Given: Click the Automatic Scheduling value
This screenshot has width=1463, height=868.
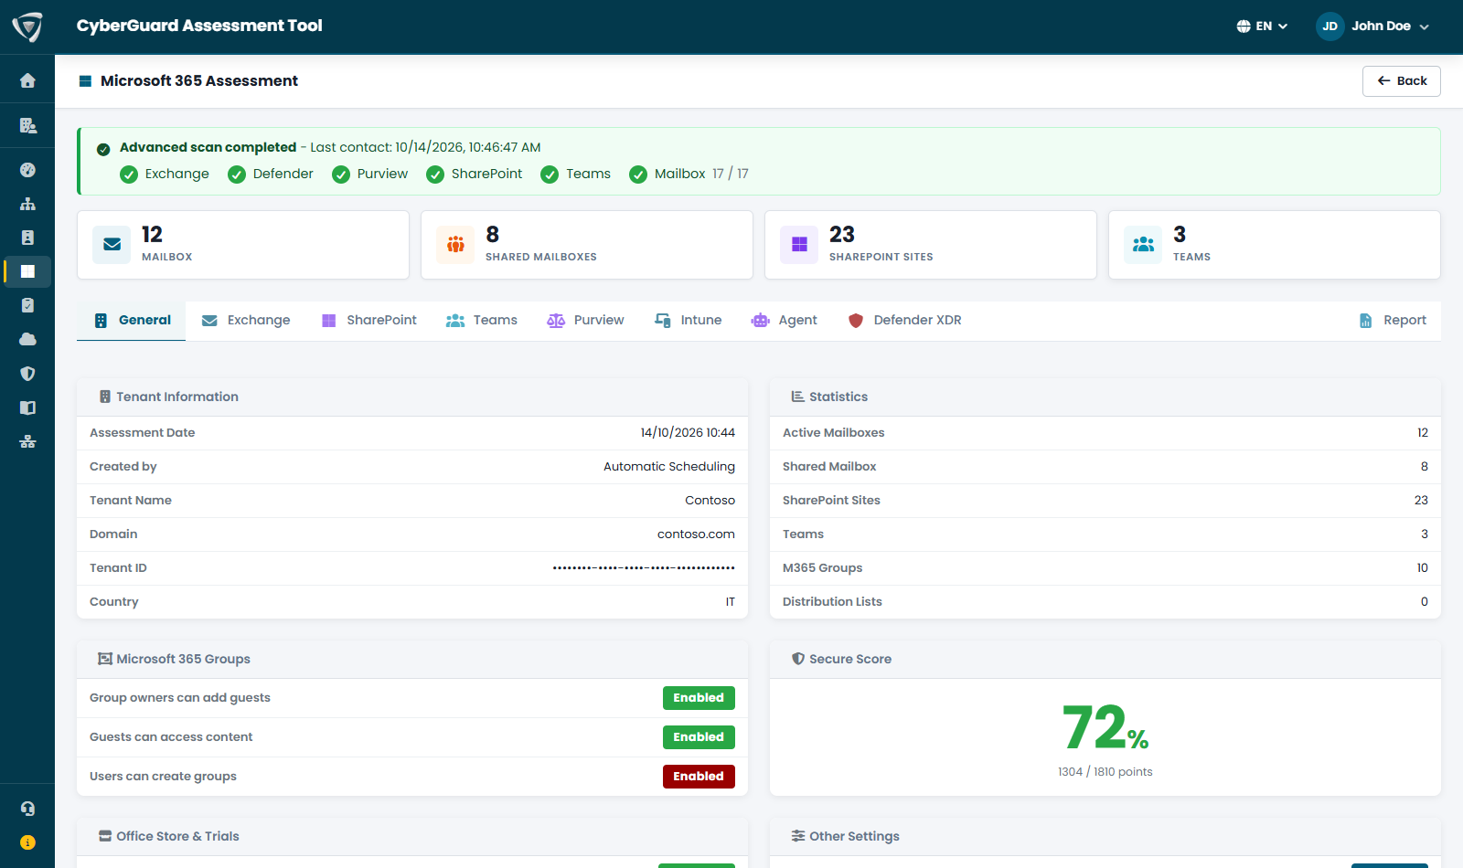Looking at the screenshot, I should pyautogui.click(x=669, y=467).
